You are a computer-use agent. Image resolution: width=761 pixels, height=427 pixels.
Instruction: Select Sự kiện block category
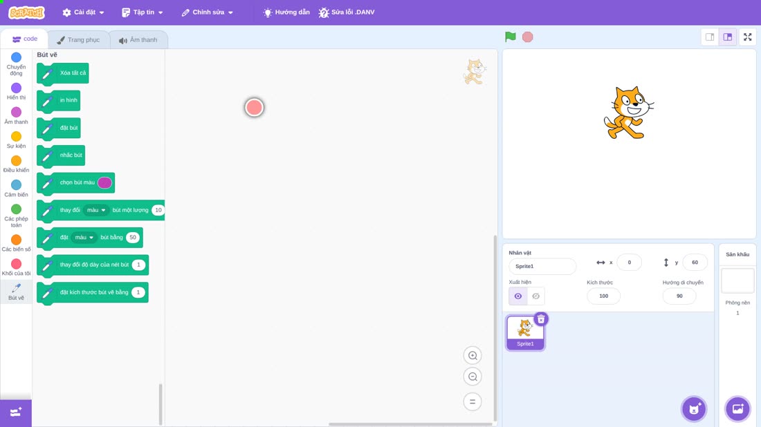click(x=16, y=140)
